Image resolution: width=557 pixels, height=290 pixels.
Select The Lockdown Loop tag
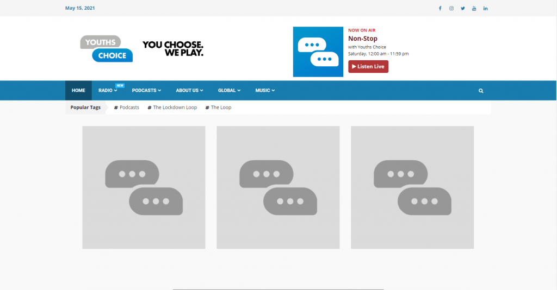pyautogui.click(x=172, y=108)
